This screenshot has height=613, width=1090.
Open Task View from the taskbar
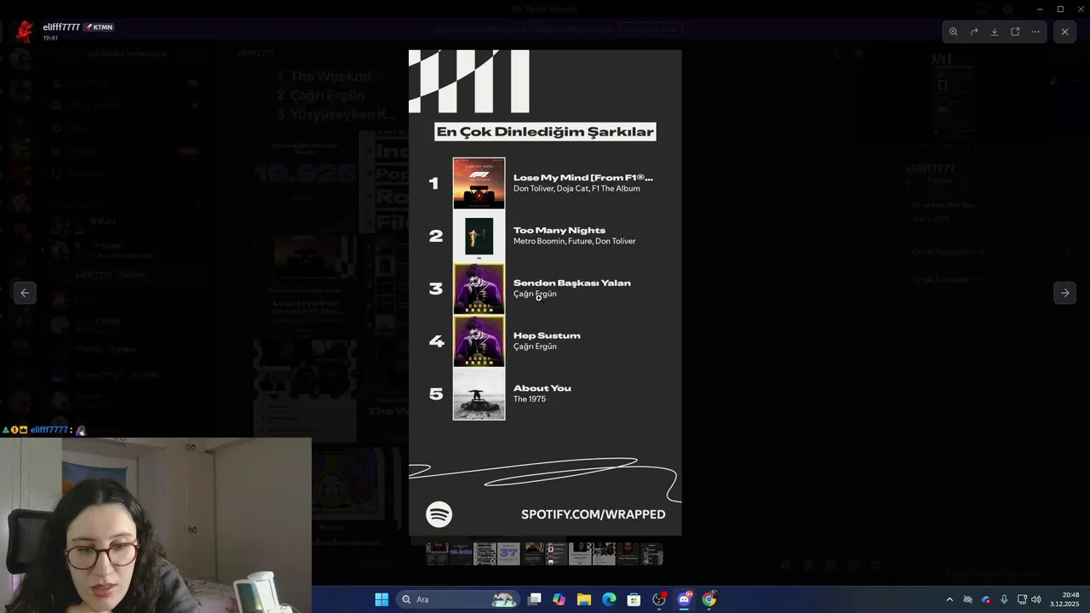pos(535,599)
